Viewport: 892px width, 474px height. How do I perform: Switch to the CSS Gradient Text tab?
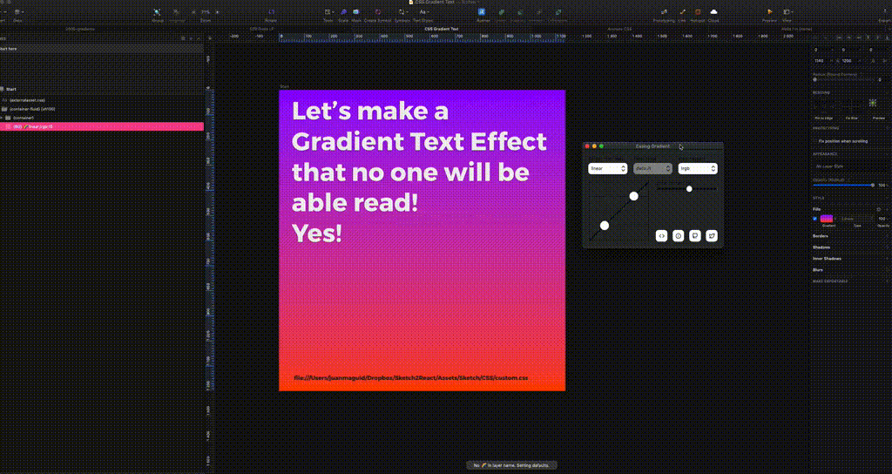pos(441,29)
